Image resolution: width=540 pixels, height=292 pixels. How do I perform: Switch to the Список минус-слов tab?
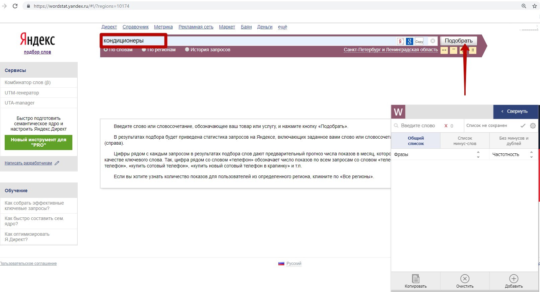pos(465,141)
